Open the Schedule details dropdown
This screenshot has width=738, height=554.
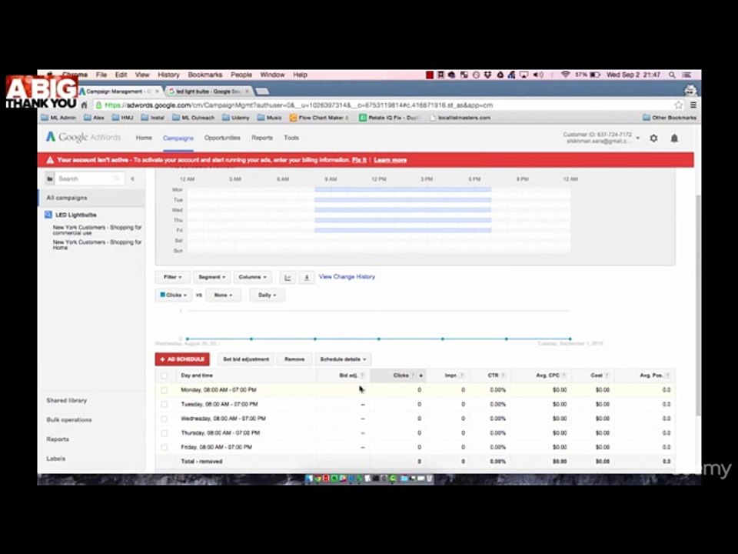[x=343, y=359]
